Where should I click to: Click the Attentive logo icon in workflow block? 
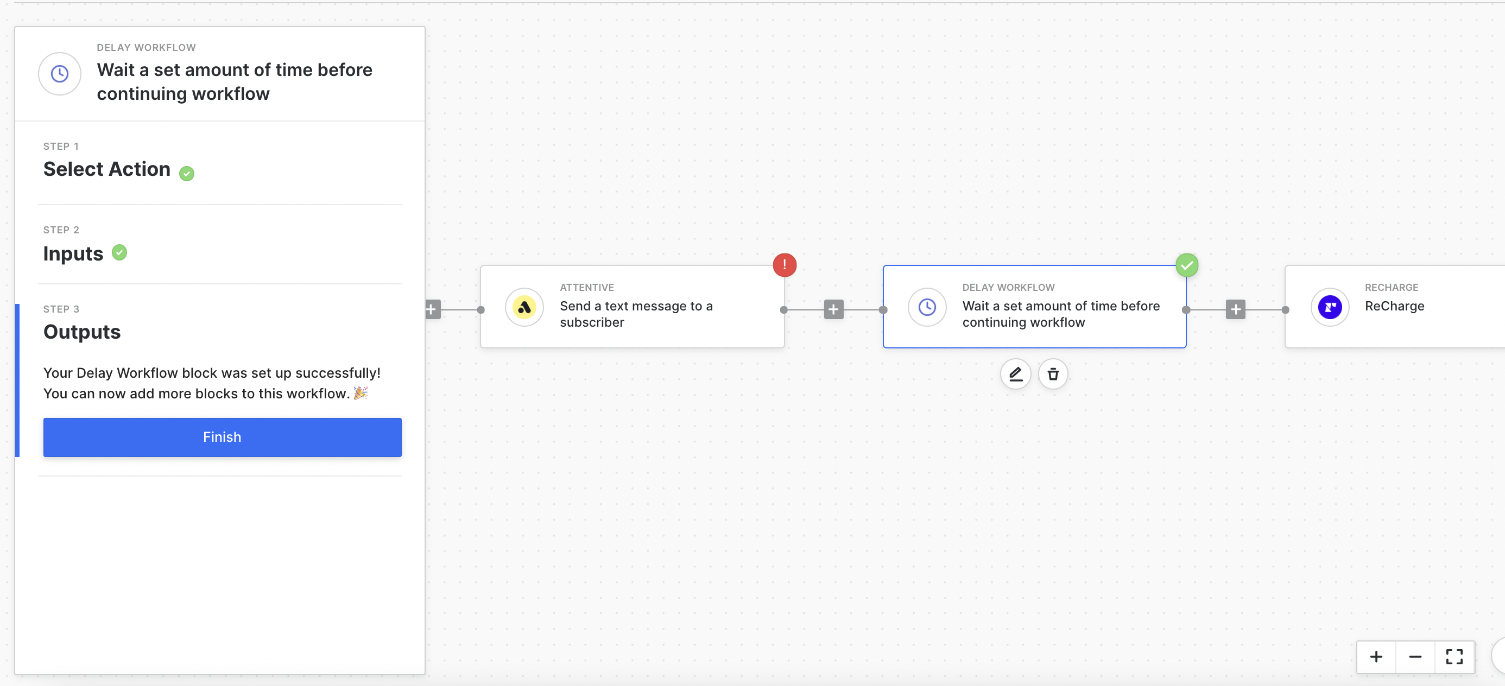coord(524,307)
